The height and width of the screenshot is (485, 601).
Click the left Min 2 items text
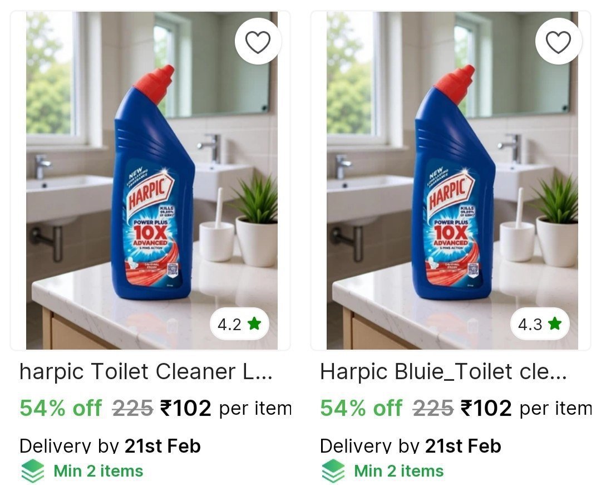98,471
